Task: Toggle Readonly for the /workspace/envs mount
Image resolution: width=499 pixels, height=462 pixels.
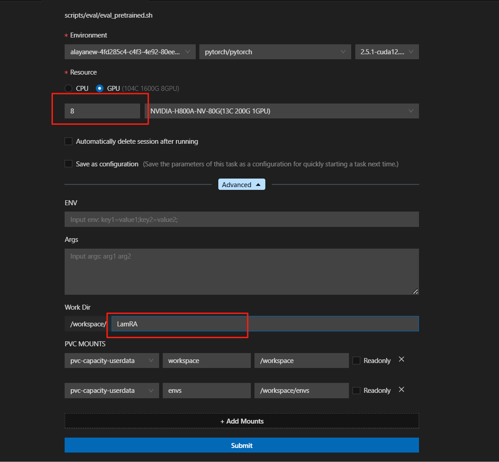Action: click(x=356, y=391)
